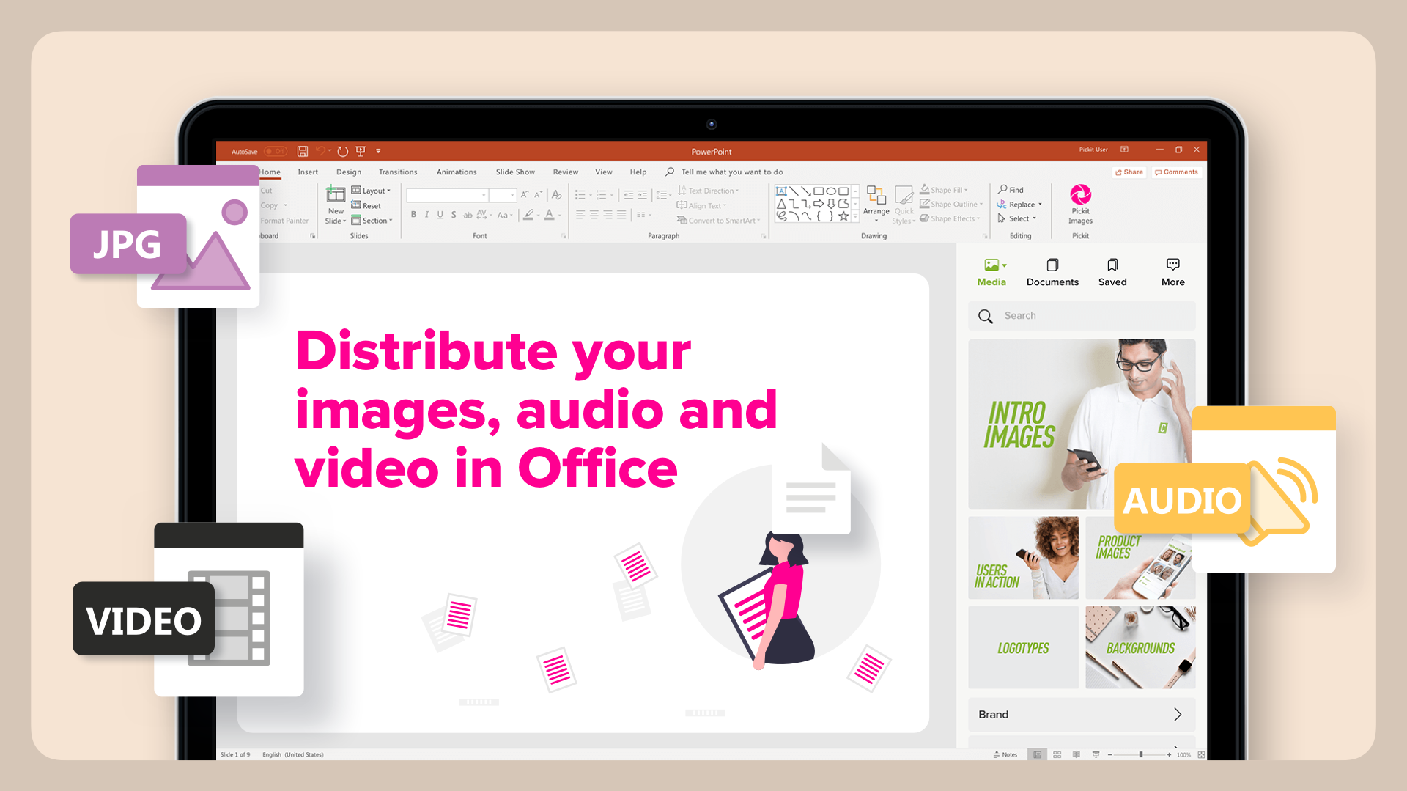Open More options in Pickit pane
The height and width of the screenshot is (791, 1407).
coord(1172,273)
